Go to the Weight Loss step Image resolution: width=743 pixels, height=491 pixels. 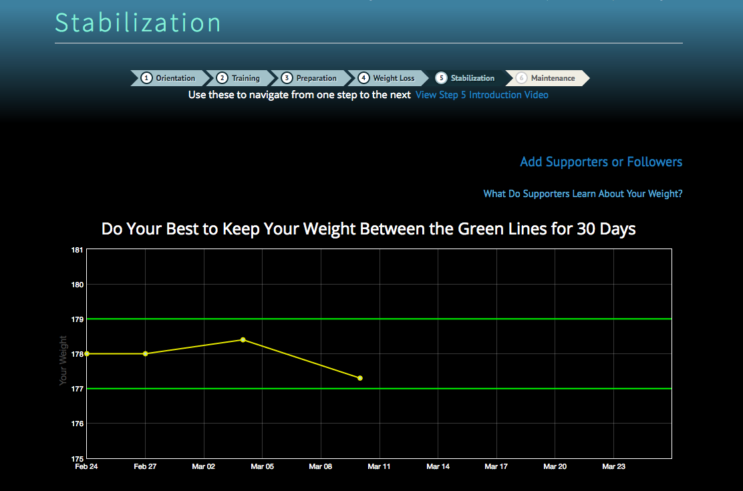click(394, 78)
